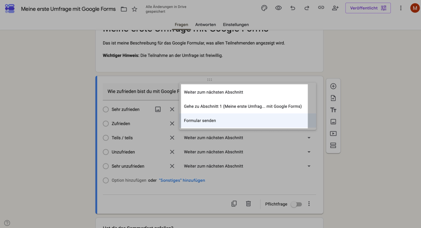Import questions from side toolbar
421x228 pixels.
click(333, 98)
